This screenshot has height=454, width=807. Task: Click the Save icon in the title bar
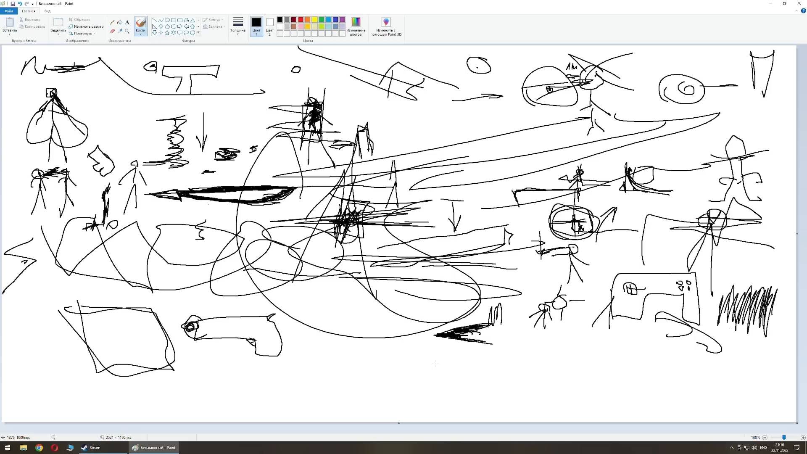pos(13,4)
